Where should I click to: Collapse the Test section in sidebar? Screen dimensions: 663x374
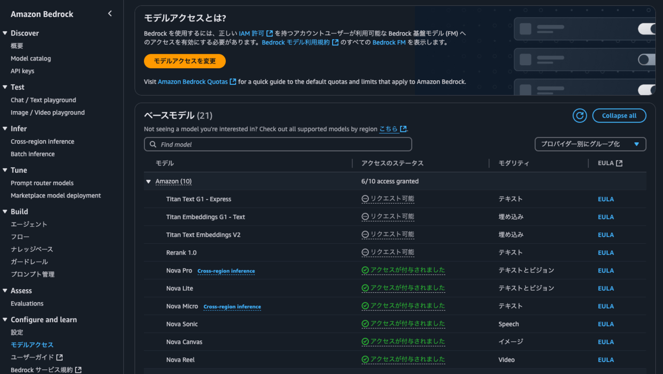5,87
